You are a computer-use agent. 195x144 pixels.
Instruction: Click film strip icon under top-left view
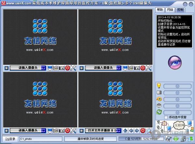61,68
